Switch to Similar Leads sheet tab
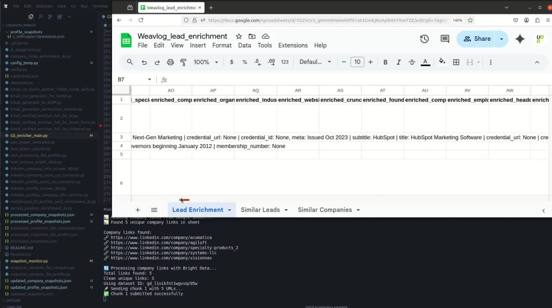This screenshot has height=308, width=552. 260,210
